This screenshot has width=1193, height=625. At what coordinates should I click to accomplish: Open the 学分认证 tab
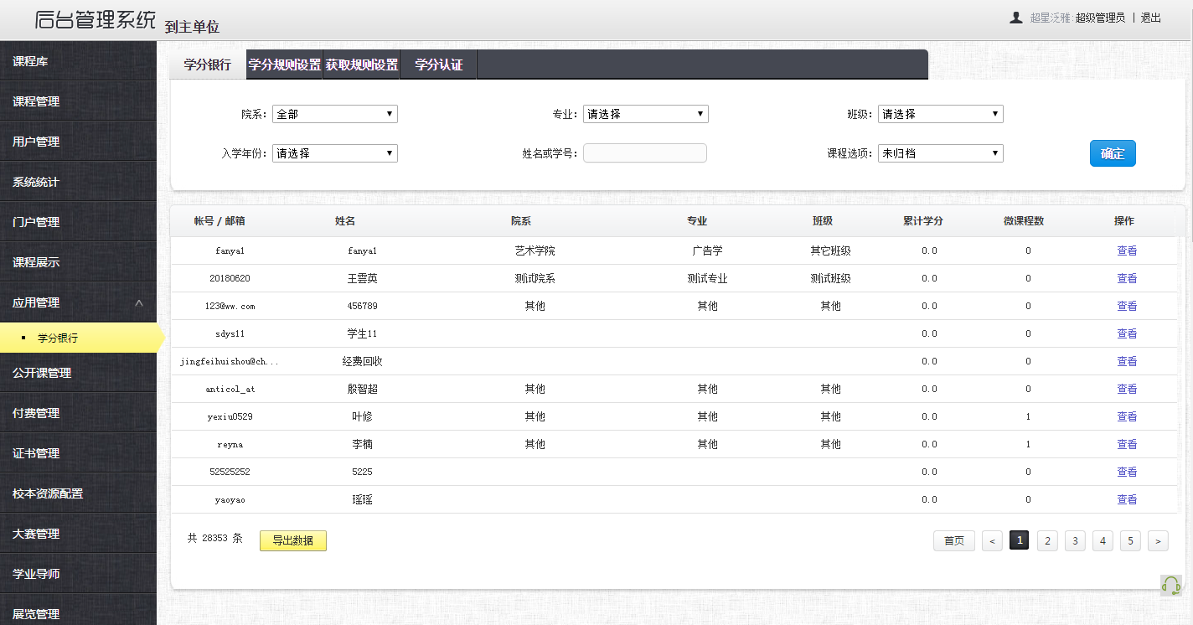[438, 65]
